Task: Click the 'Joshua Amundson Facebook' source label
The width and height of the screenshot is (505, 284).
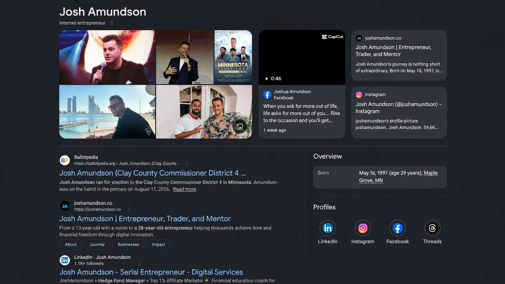Action: (x=292, y=95)
